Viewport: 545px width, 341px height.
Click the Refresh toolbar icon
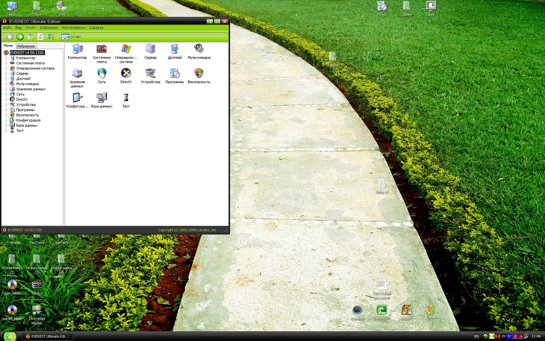point(40,37)
